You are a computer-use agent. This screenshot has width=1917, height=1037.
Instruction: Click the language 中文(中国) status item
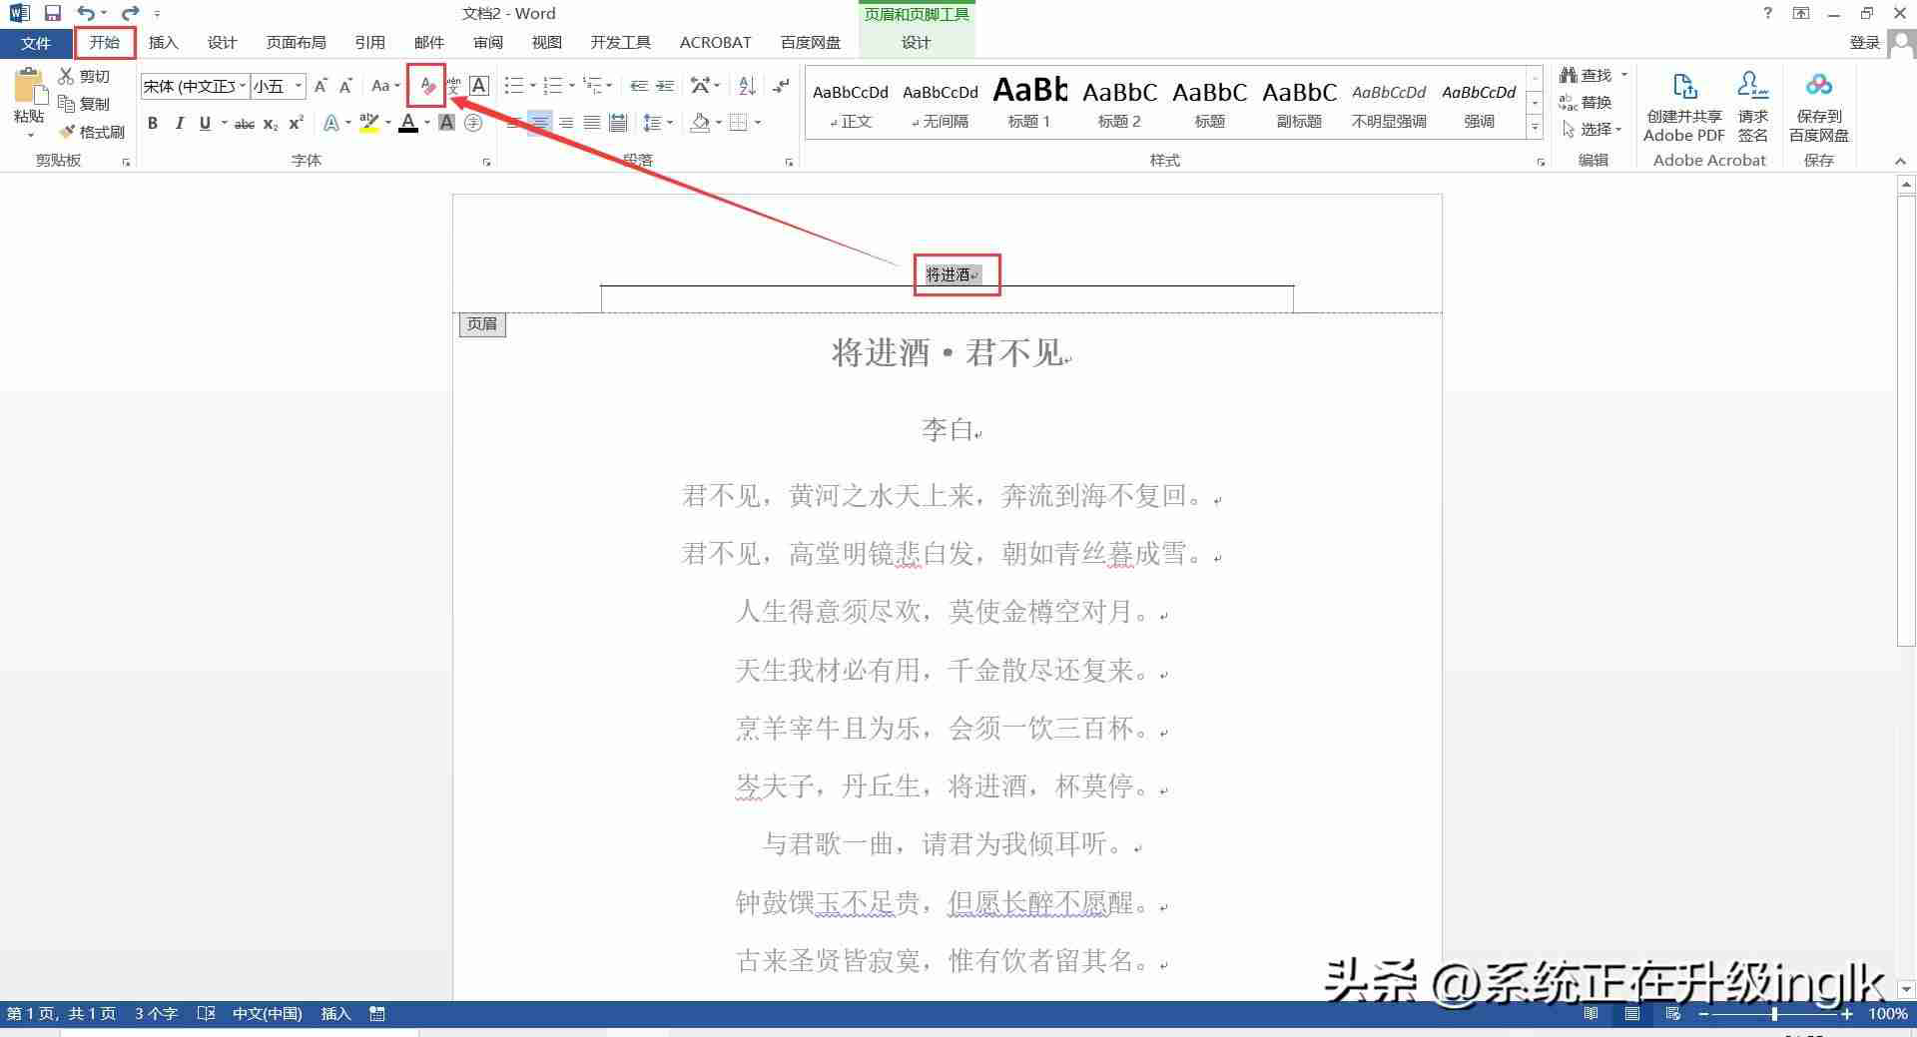(x=267, y=1013)
